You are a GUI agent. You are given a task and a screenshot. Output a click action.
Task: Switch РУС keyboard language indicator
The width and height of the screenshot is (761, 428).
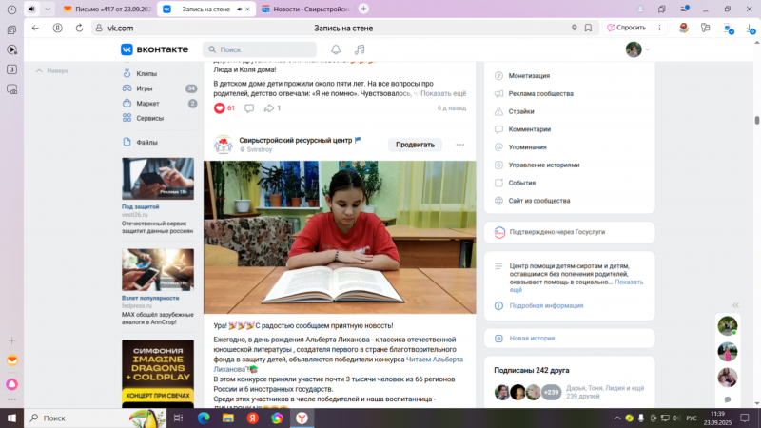692,418
